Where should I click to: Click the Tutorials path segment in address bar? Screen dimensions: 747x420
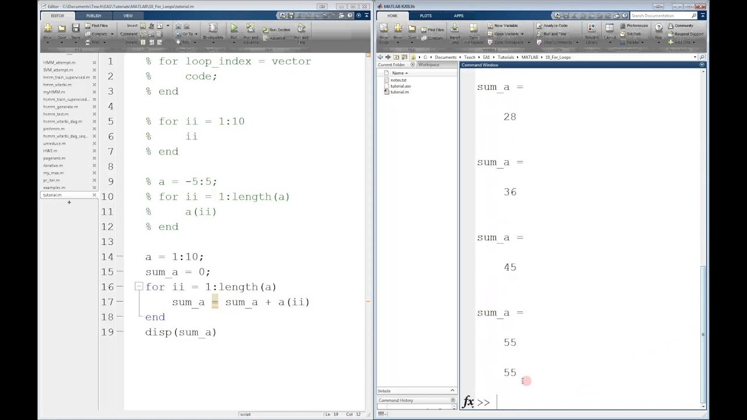pos(505,57)
